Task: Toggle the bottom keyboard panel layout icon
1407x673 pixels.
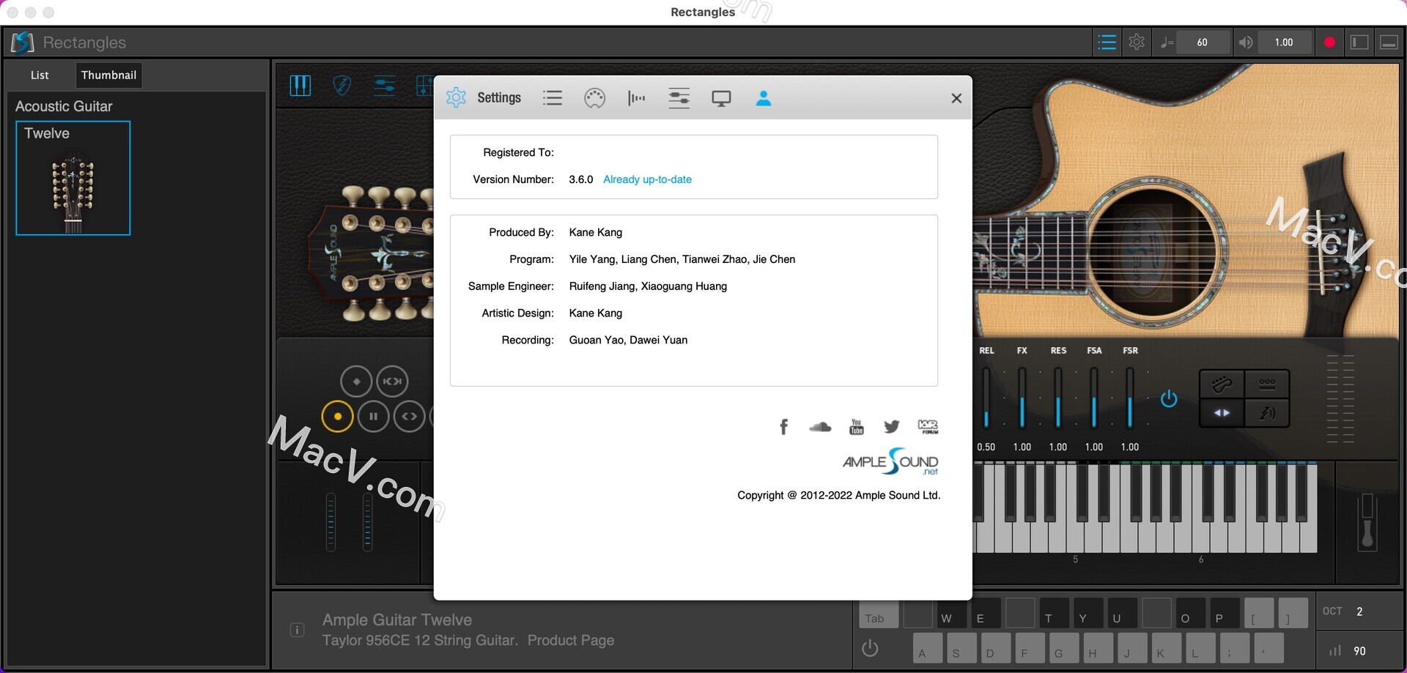Action: [1389, 42]
